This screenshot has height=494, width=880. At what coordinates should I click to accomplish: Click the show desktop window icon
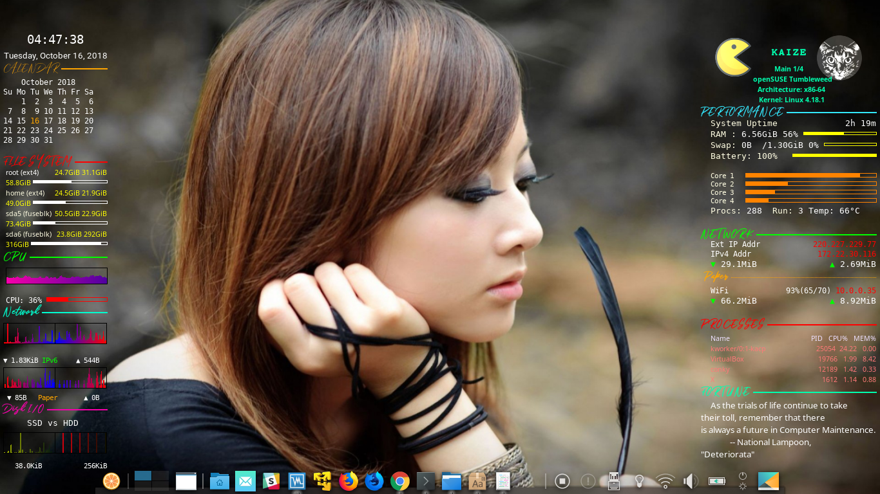[186, 481]
